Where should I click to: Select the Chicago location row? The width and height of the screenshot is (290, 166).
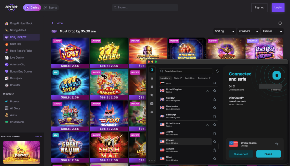point(185,142)
